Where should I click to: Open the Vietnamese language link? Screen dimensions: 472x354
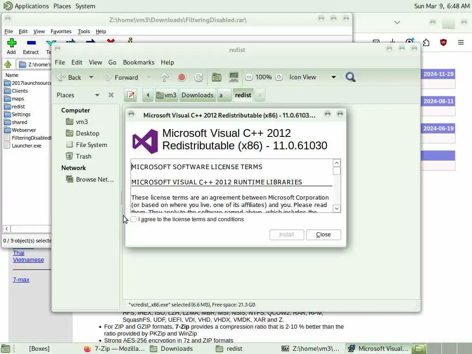[28, 260]
